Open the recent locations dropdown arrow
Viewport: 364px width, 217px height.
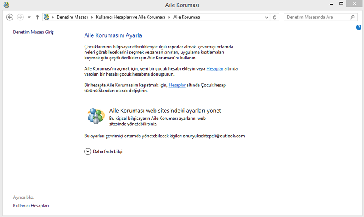29,17
